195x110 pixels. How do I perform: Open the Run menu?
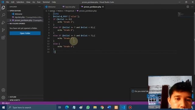click(39, 2)
